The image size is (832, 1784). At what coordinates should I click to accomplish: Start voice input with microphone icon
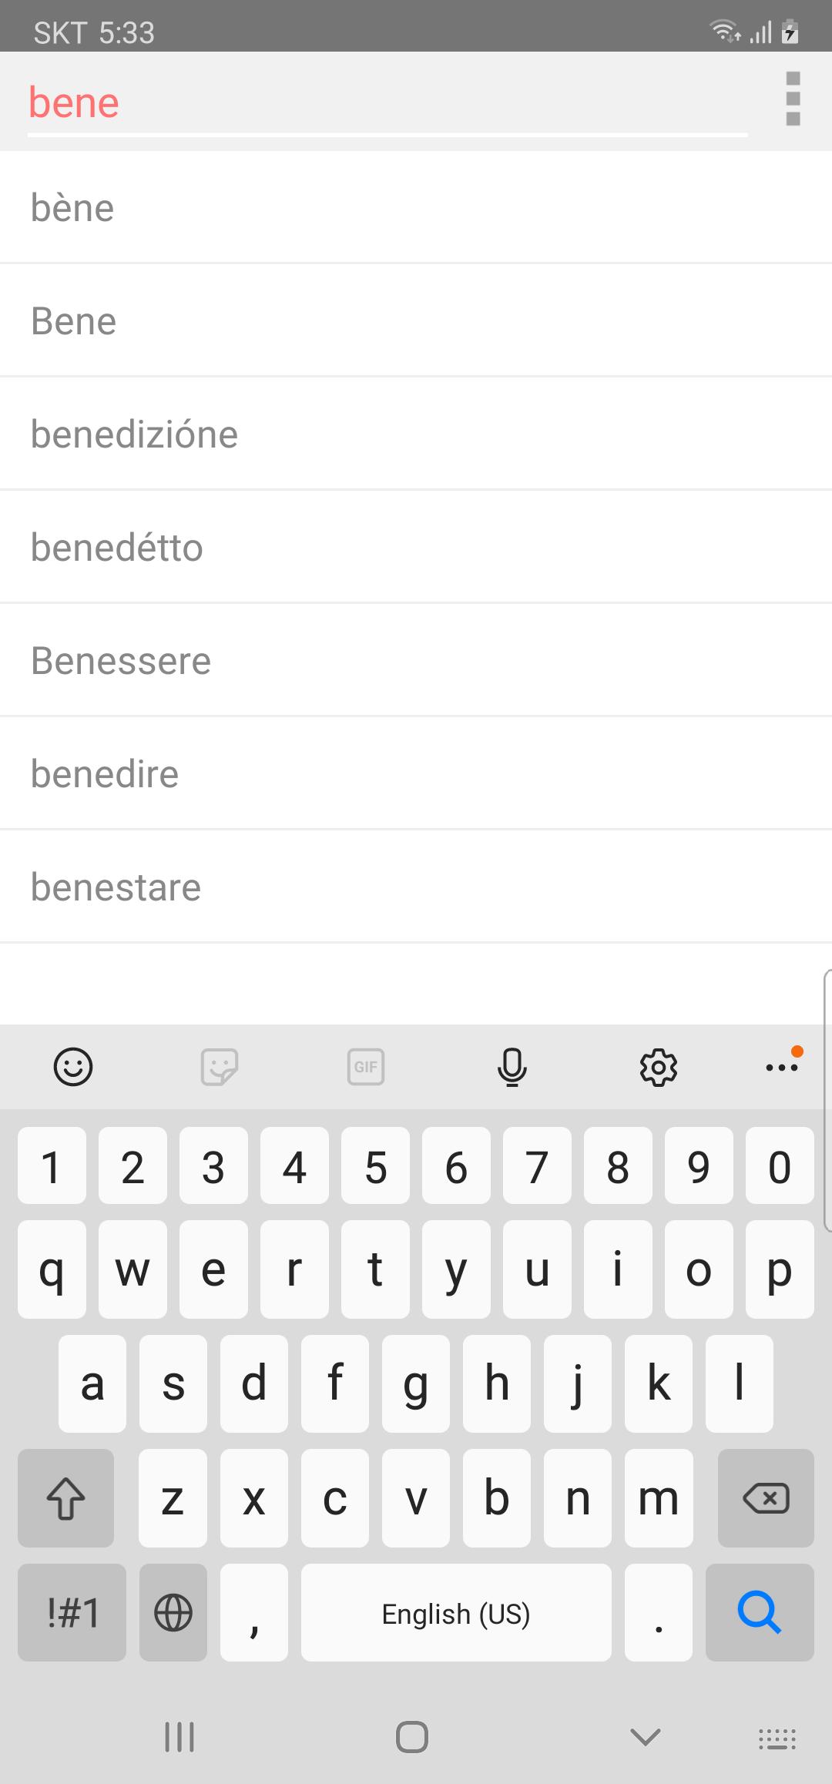click(x=512, y=1067)
